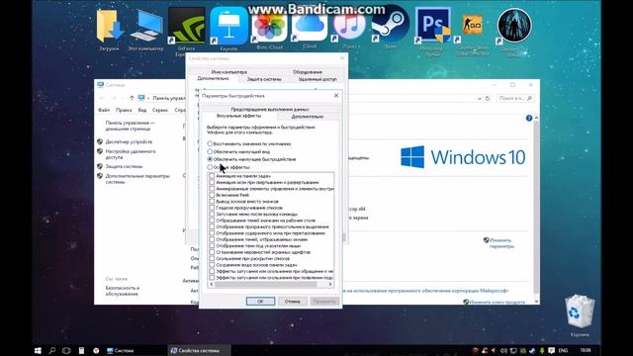The height and width of the screenshot is (356, 633).
Task: Open Имя компьютера tab in Свойства системы
Action: tap(228, 72)
